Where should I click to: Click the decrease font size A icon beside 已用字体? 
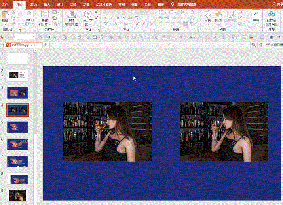click(x=96, y=18)
